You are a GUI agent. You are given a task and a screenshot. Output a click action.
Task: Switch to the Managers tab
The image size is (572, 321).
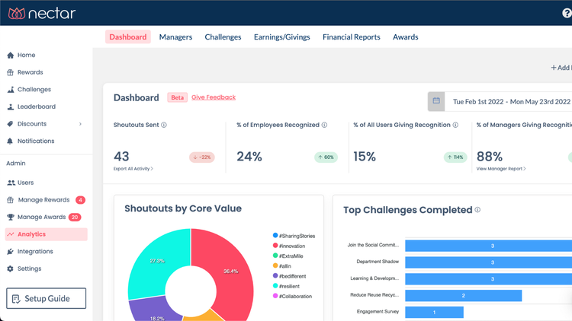[175, 37]
